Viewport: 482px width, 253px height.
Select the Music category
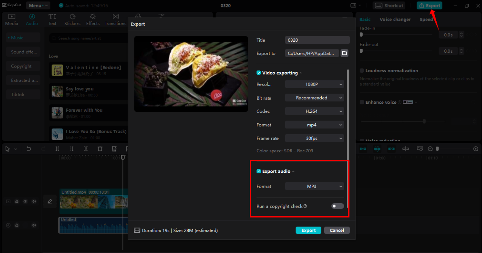pos(23,38)
